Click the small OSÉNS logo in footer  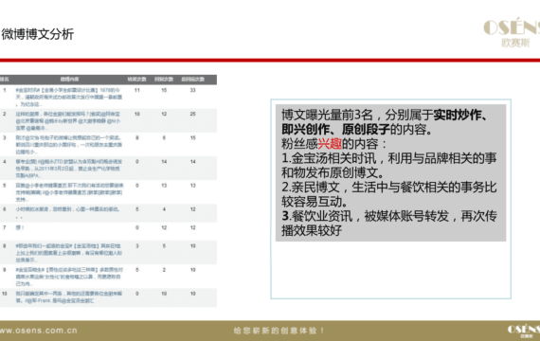524,331
